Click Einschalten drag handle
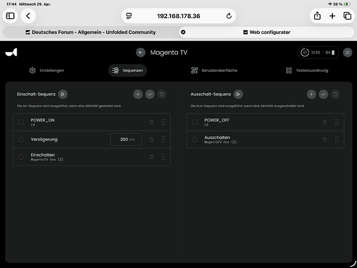 [163, 157]
